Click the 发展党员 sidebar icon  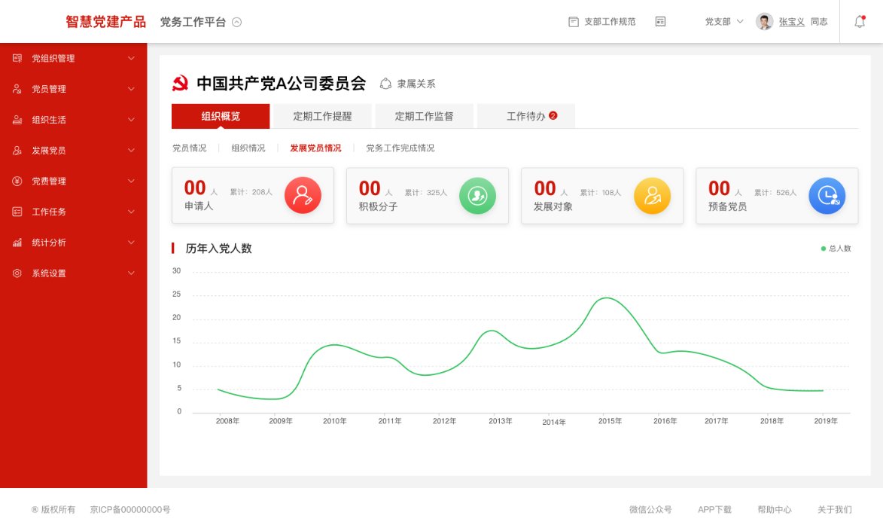point(17,150)
